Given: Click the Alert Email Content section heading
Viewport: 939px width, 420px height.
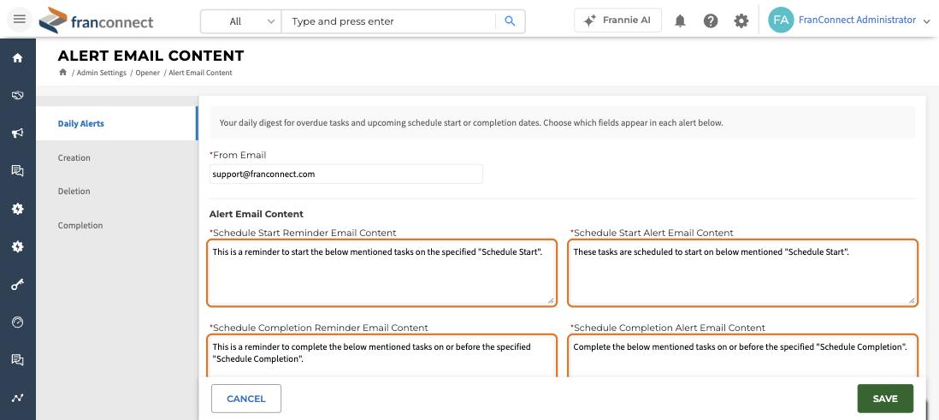Looking at the screenshot, I should pos(257,214).
